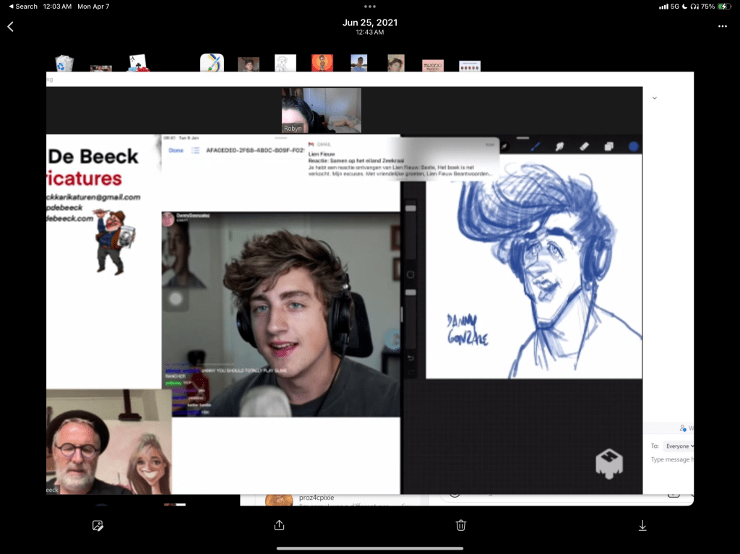Screen dimensions: 740x554
Task: Open the list view icon beside Done
Action: tap(195, 150)
